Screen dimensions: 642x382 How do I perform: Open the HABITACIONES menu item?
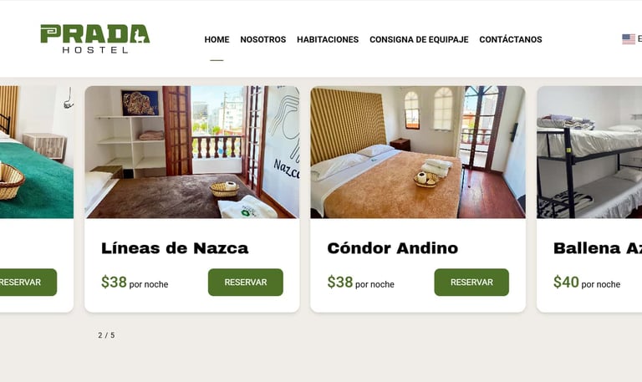click(328, 39)
